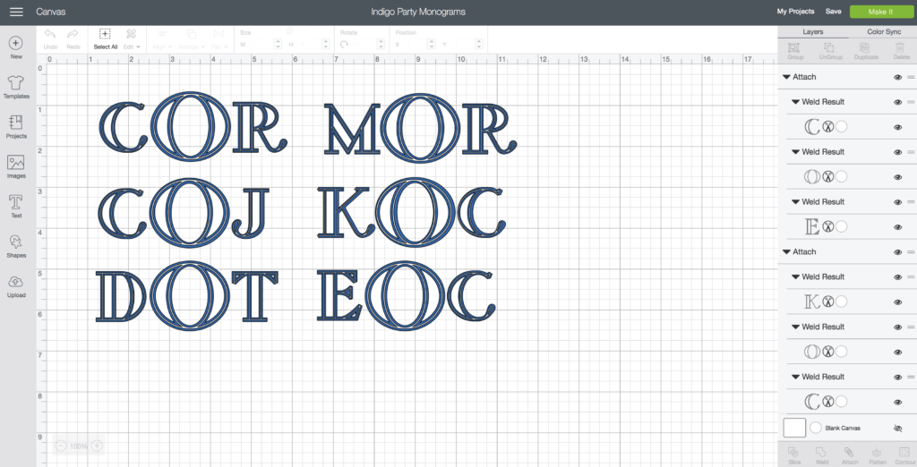Click the Canvas title in header
Screen dimensions: 917x467
pyautogui.click(x=51, y=12)
